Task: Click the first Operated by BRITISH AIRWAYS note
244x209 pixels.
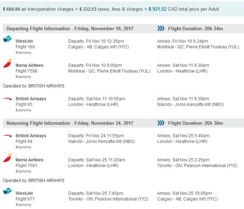Action: pos(34,86)
